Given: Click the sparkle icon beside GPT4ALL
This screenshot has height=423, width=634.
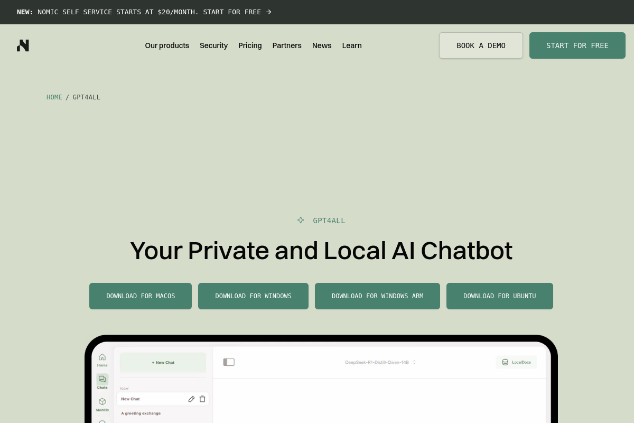Looking at the screenshot, I should (x=301, y=220).
